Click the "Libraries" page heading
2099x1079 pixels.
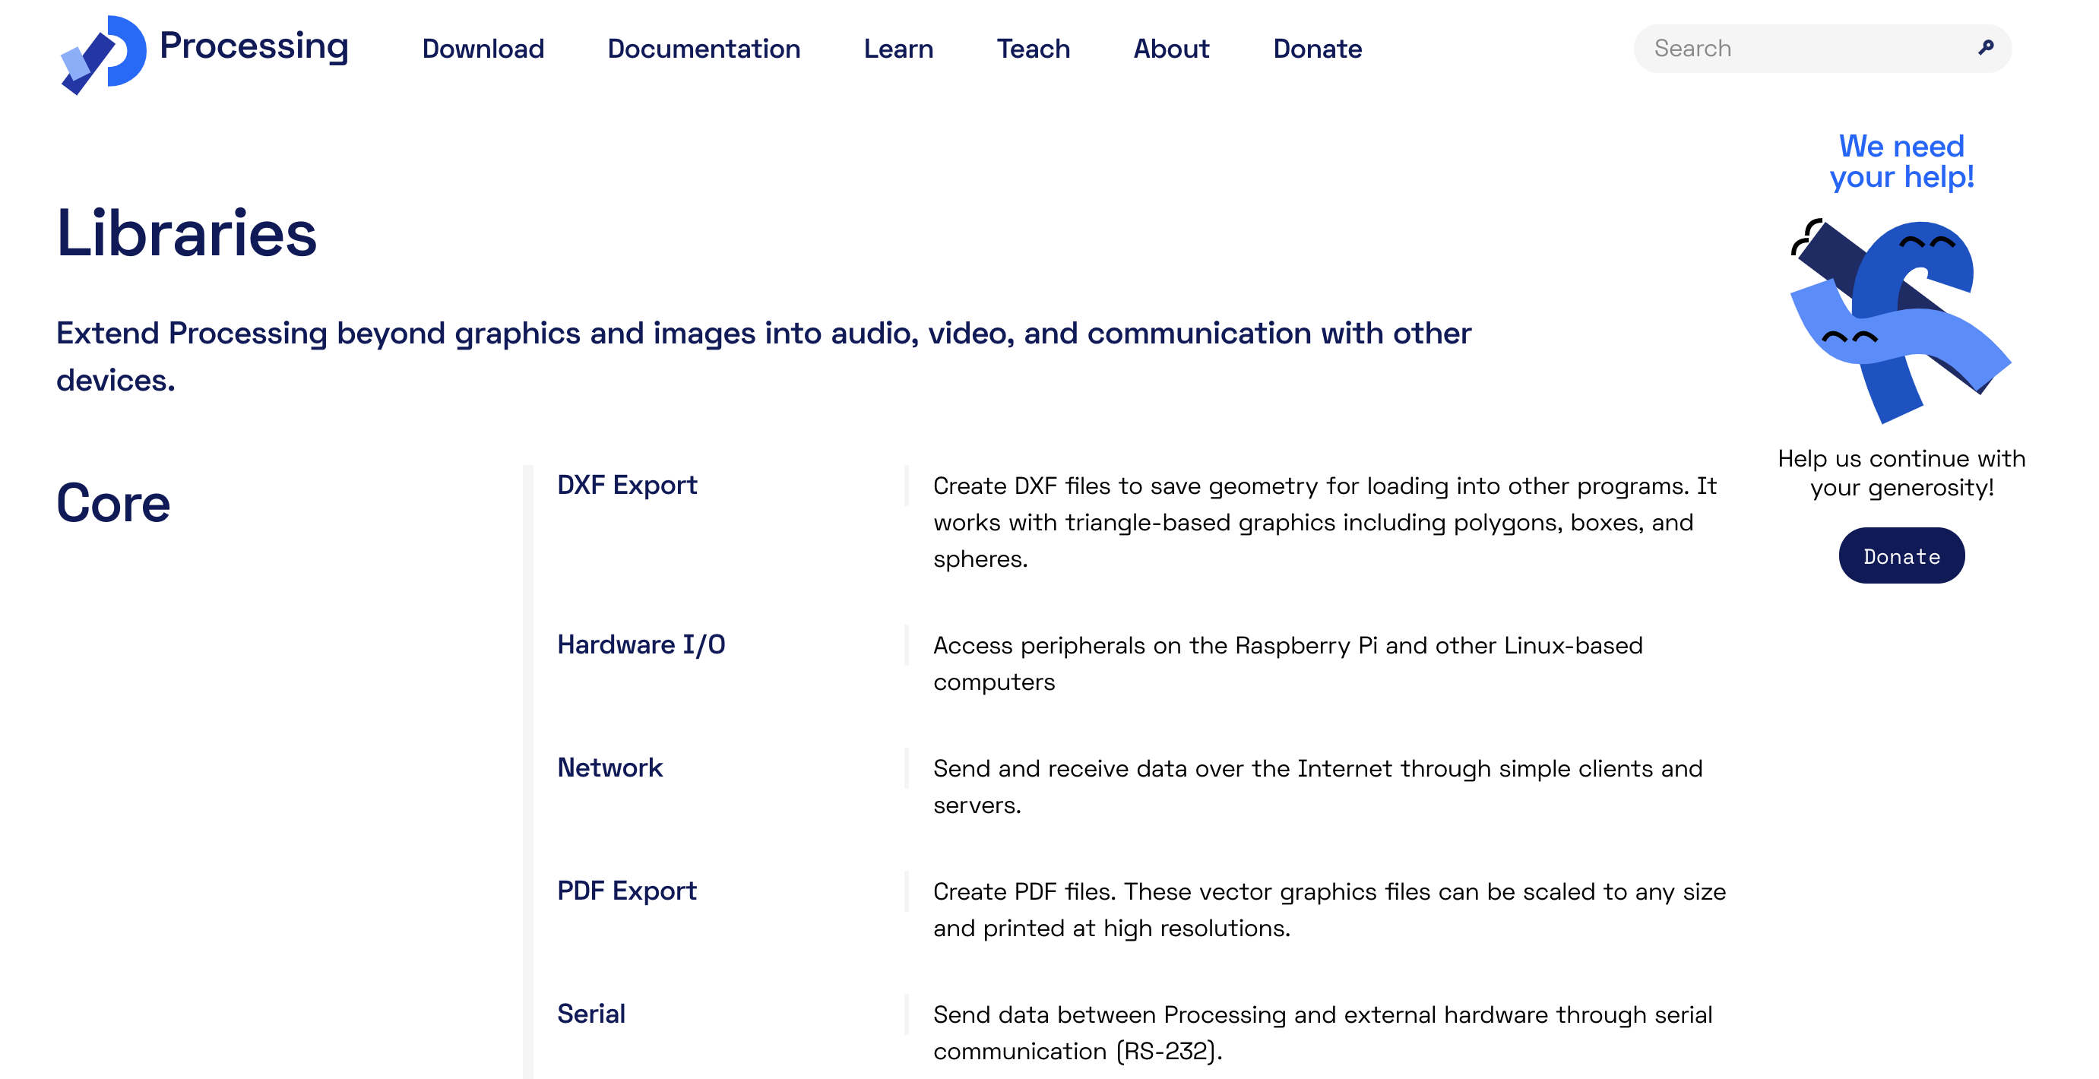coord(187,233)
